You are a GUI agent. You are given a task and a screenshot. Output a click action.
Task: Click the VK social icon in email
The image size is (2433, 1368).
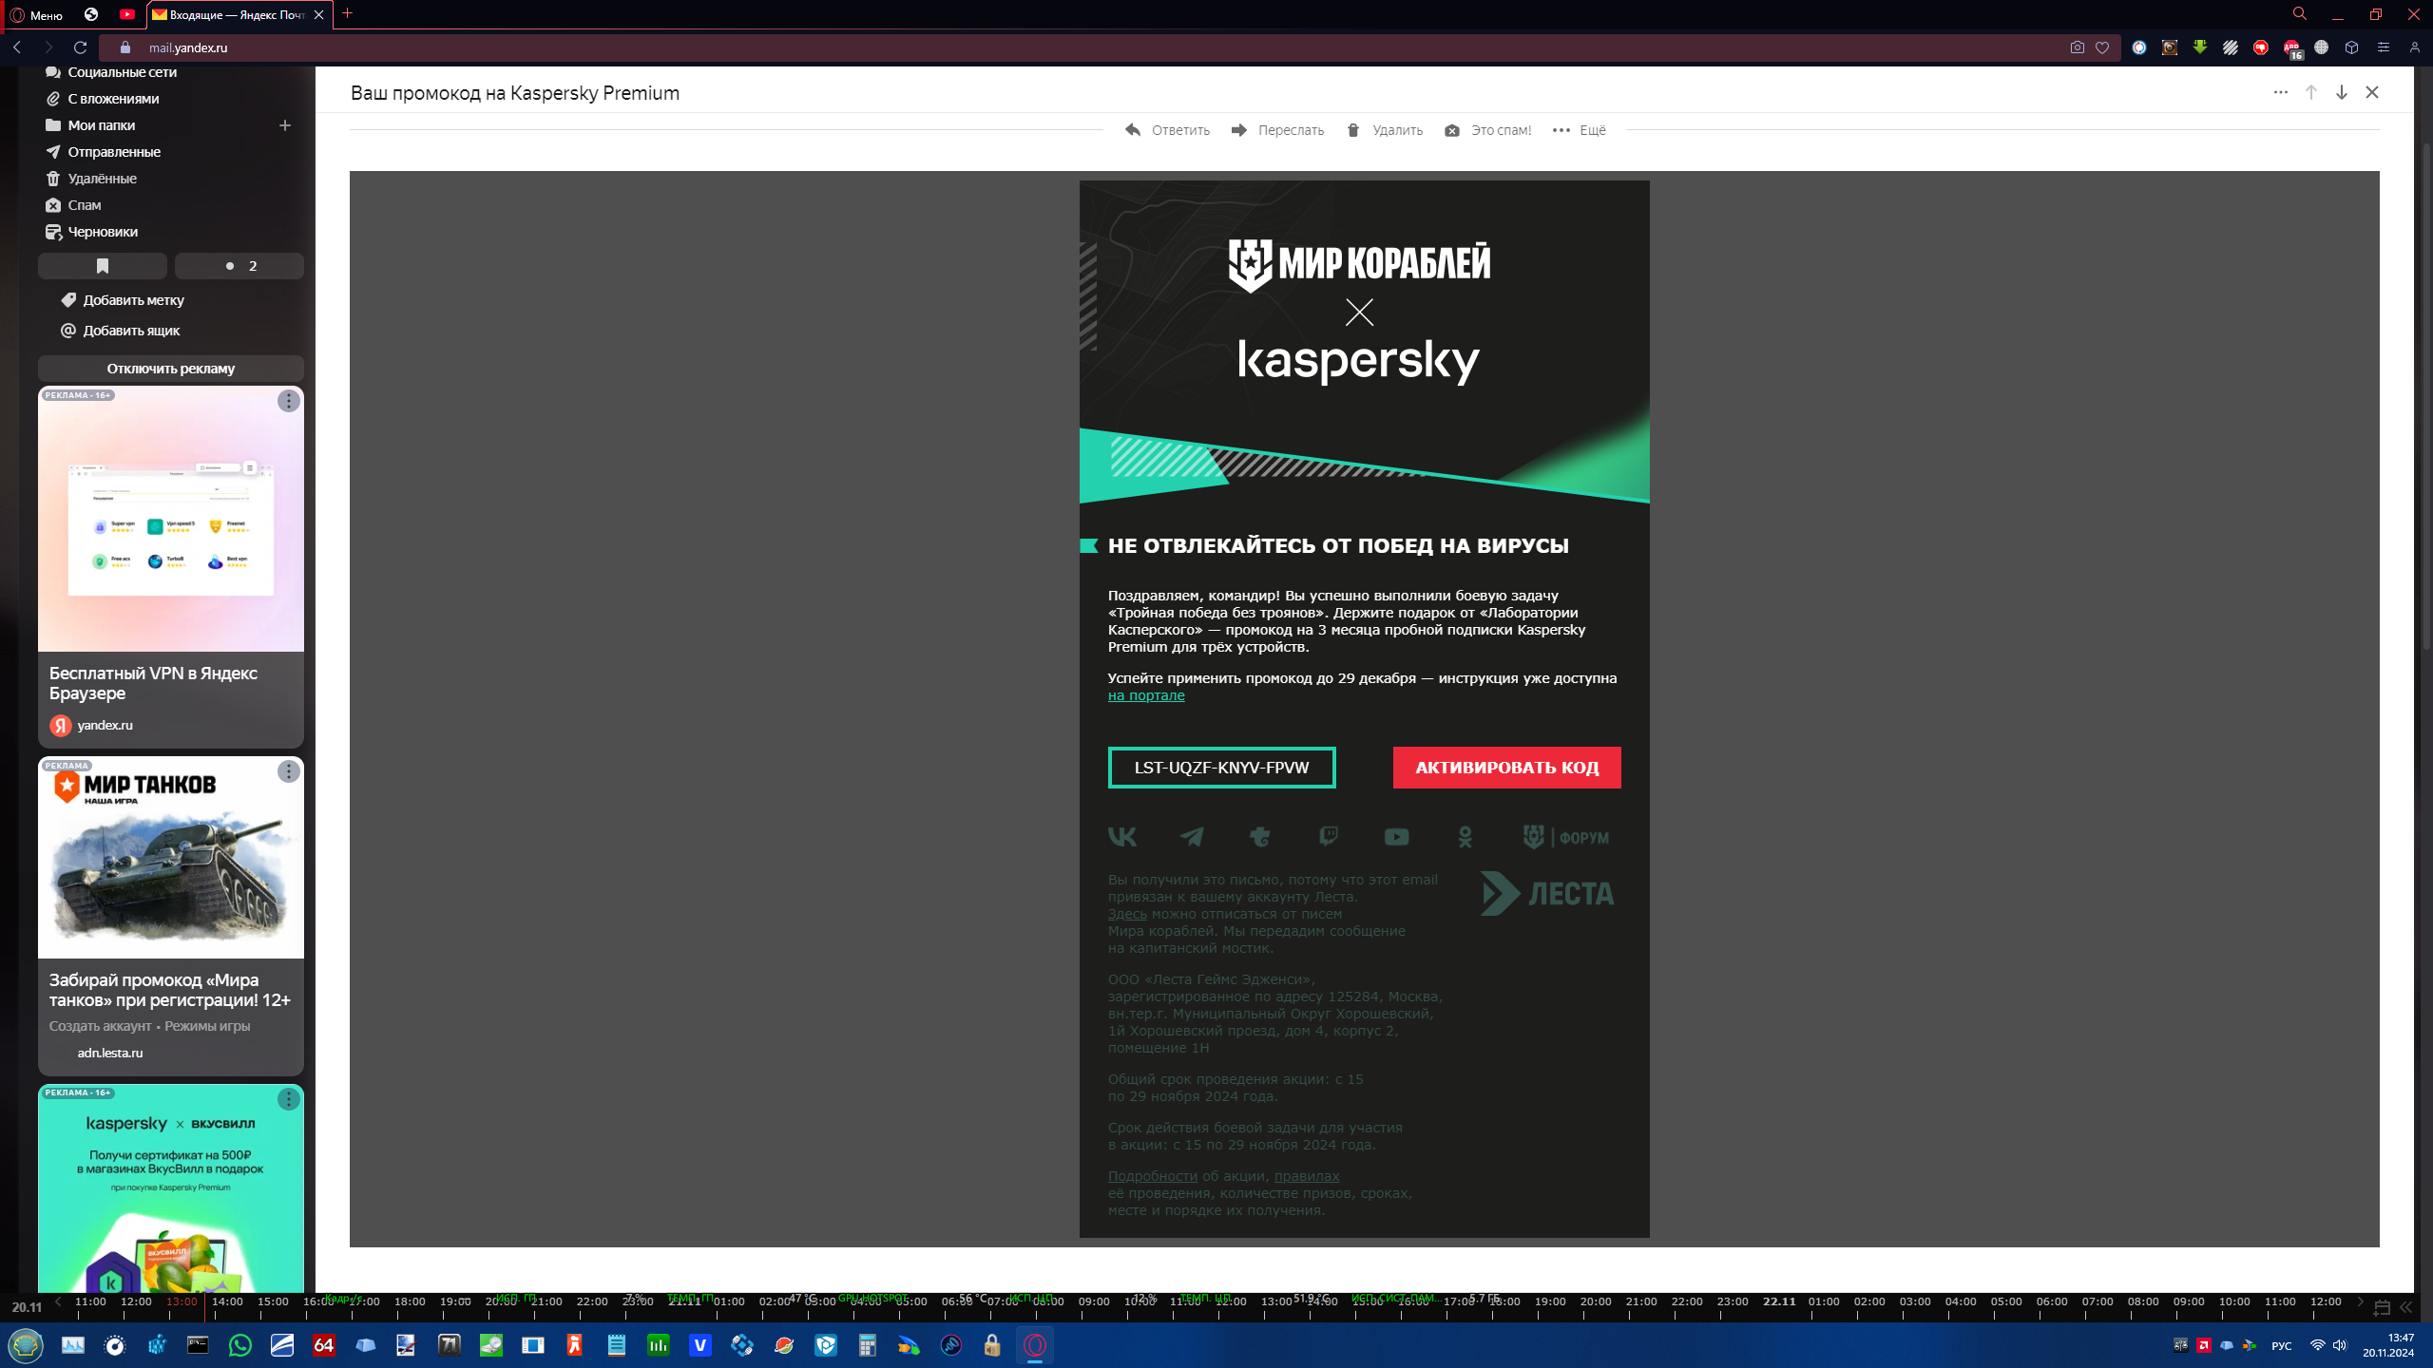1121,837
